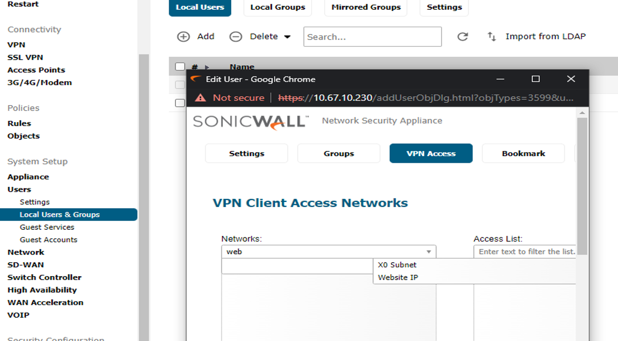This screenshot has width=618, height=341.
Task: Click the dialog's vertical scrollbar
Action: click(582, 185)
